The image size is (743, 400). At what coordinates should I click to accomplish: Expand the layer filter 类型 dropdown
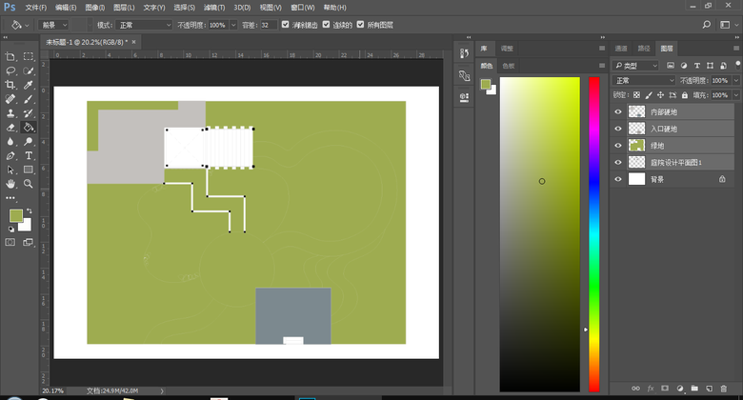636,66
